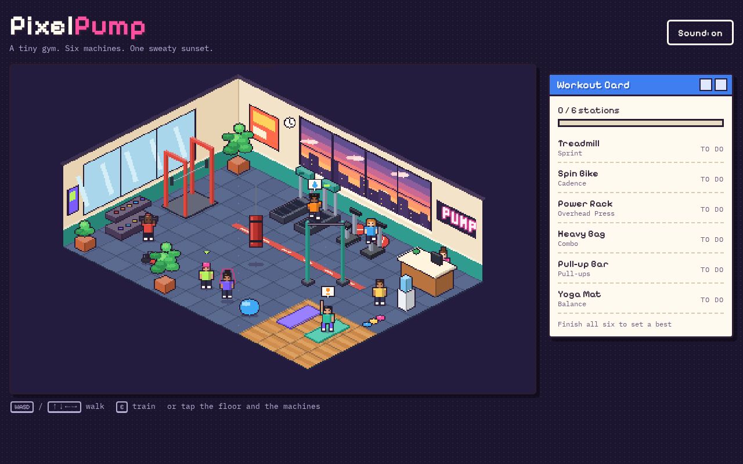
Task: Click the '0 / 6 stations' counter
Action: [x=589, y=110]
